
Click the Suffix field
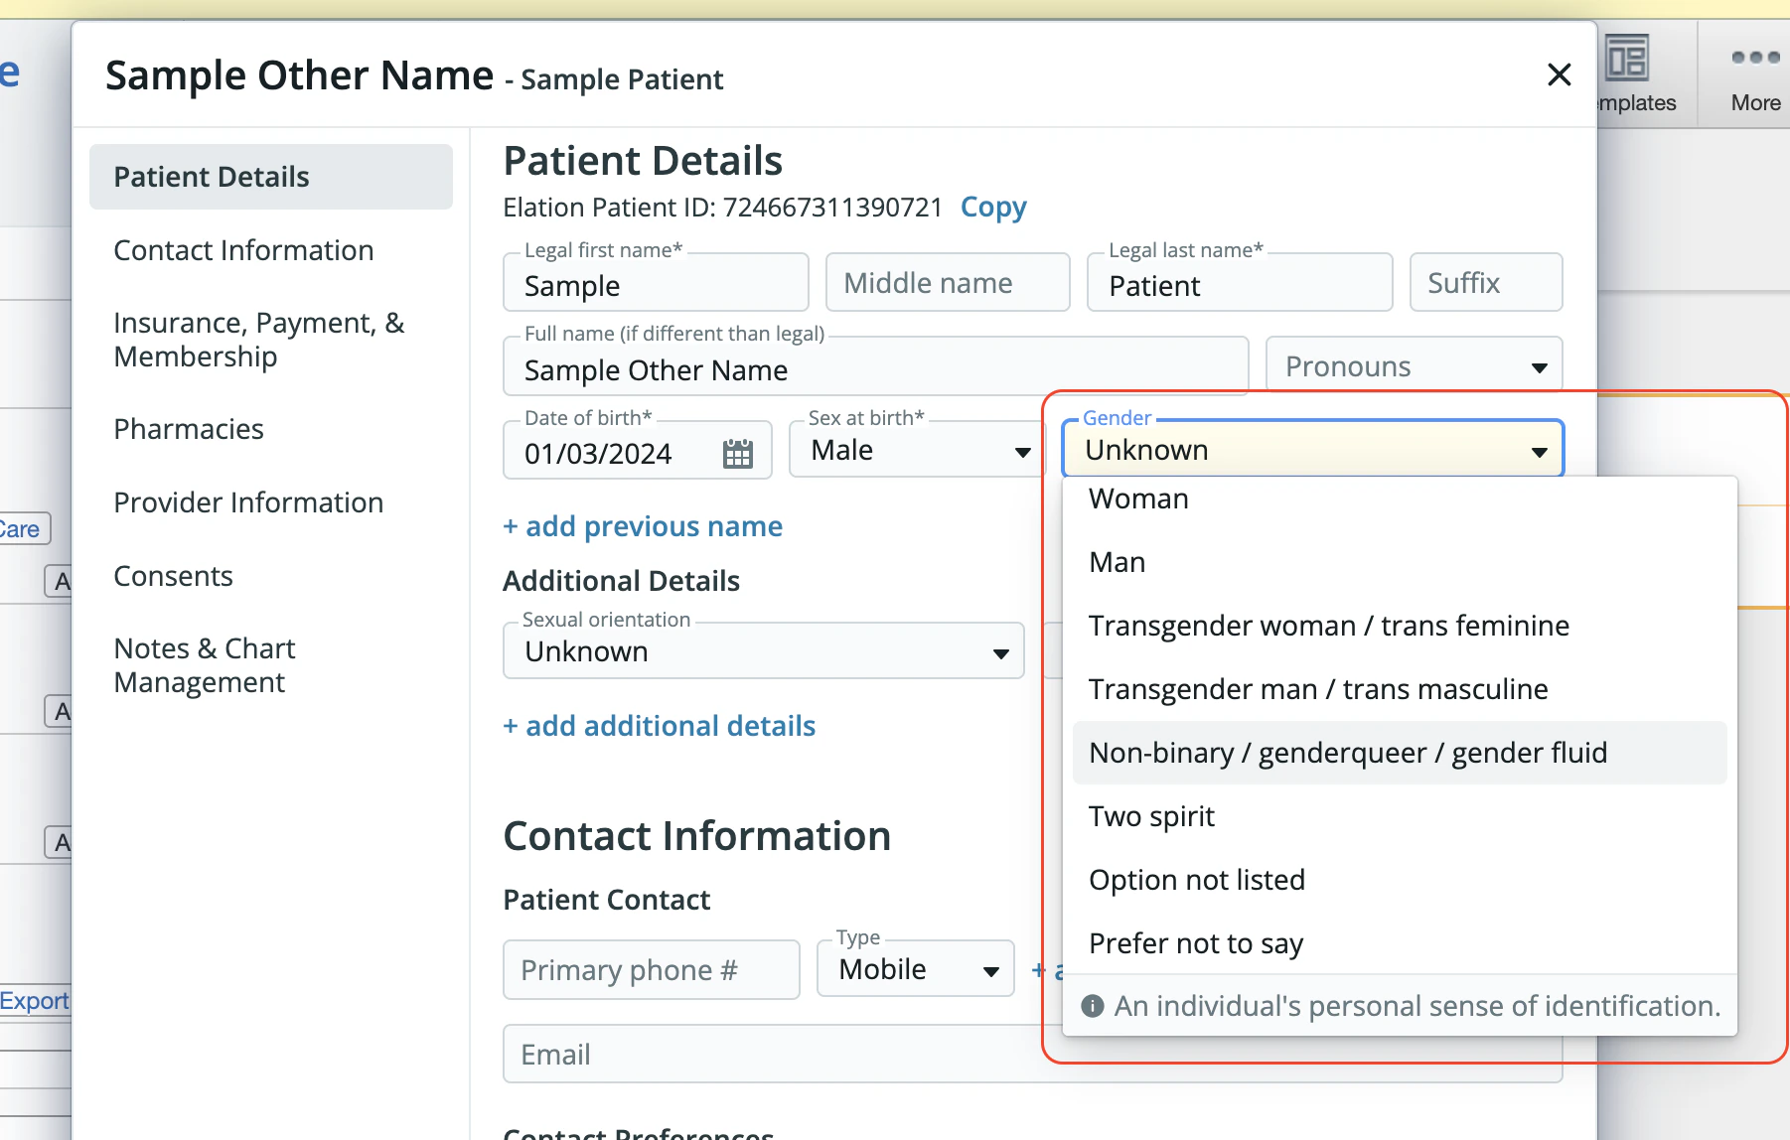point(1486,282)
